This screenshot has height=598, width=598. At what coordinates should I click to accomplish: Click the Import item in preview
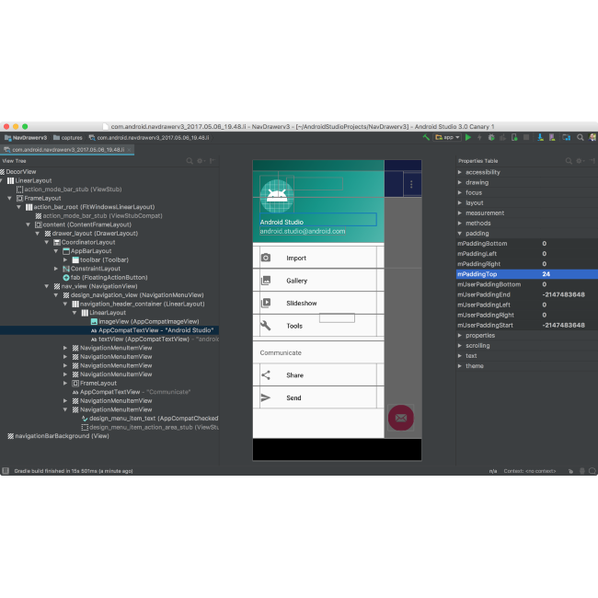(318, 258)
